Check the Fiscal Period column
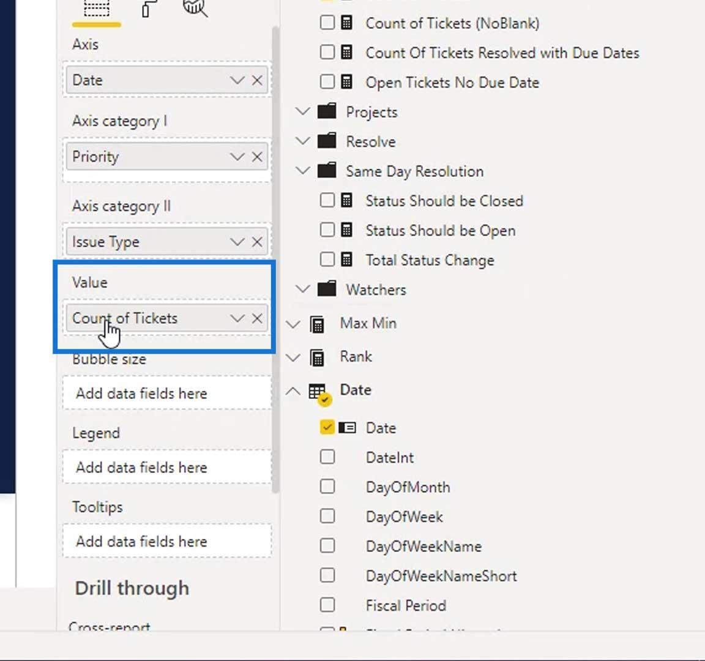The image size is (705, 661). [327, 605]
